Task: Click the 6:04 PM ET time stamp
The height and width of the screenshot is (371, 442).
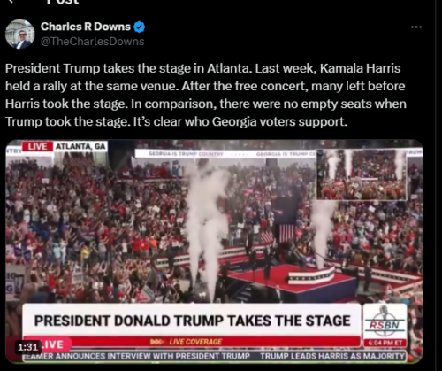Action: tap(385, 343)
